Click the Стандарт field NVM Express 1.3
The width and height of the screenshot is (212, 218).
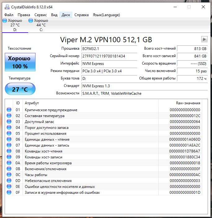click(144, 86)
